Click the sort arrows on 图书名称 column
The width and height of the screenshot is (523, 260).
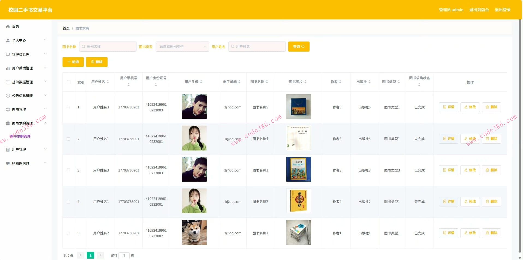point(267,82)
